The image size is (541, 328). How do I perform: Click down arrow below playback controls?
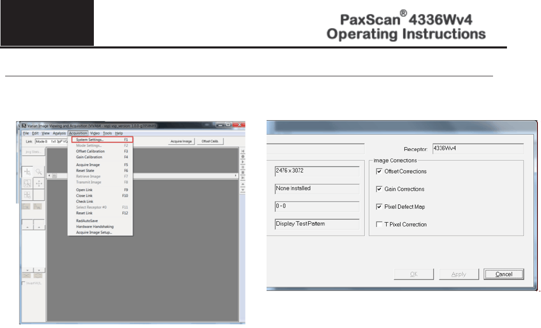243,190
